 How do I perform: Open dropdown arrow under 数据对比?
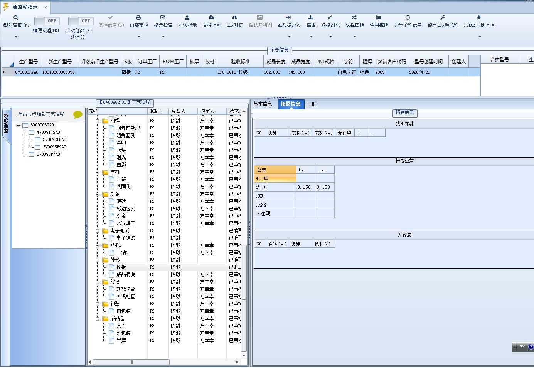tap(330, 37)
